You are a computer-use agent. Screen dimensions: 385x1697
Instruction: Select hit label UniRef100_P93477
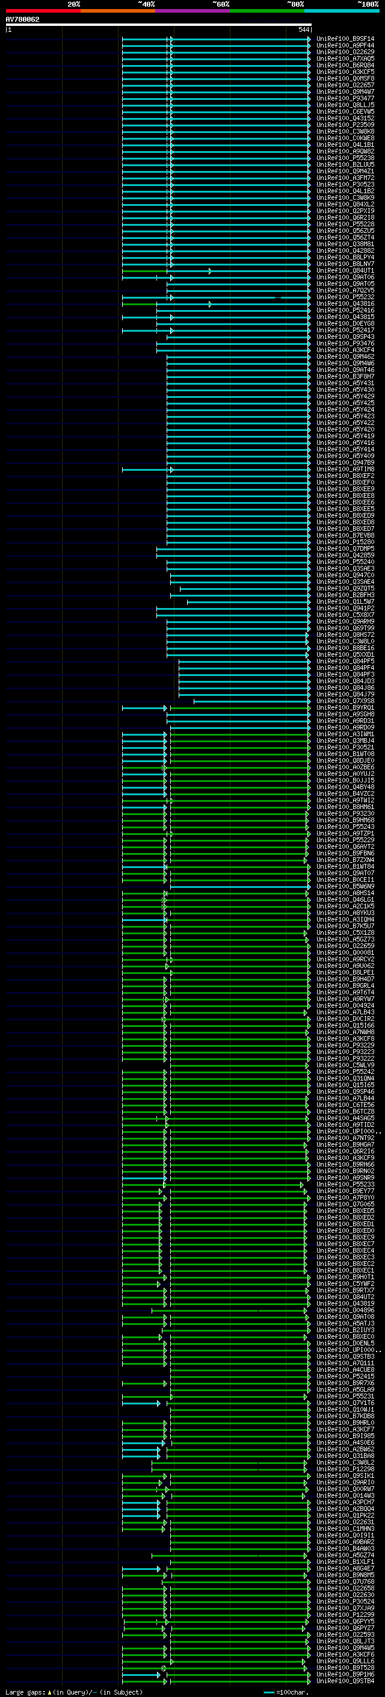point(345,98)
